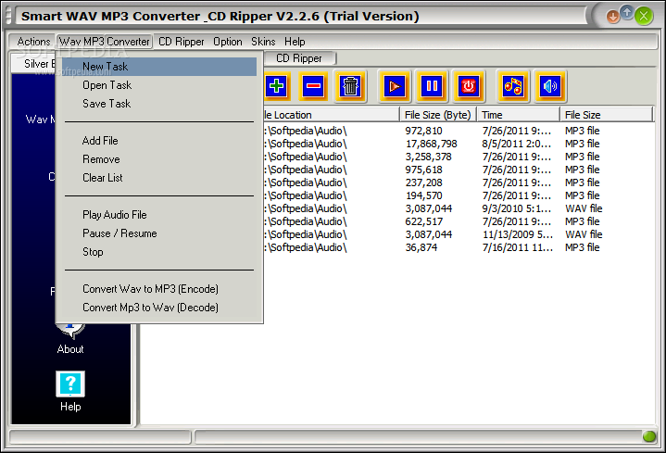
Task: Choose Play Audio File menu entry
Action: [159, 215]
